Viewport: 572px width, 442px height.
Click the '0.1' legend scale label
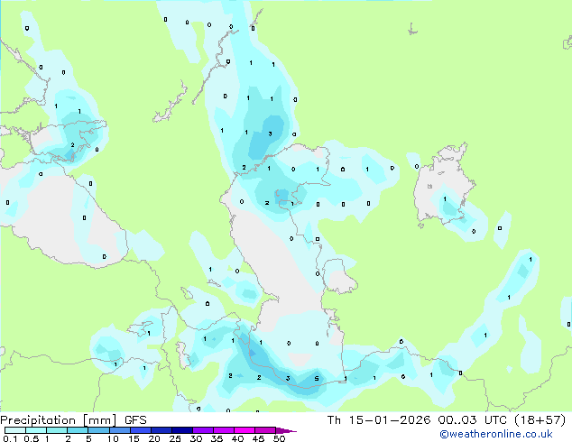[x=10, y=438]
